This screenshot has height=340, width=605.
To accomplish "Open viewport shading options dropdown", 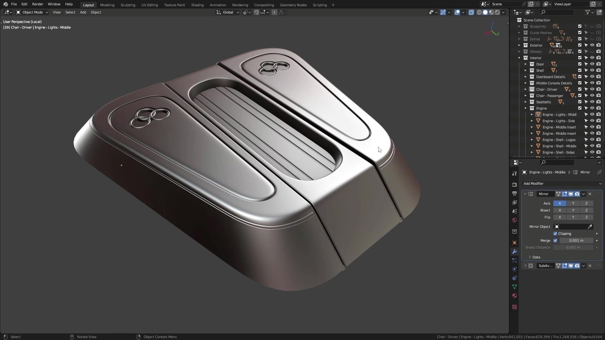I will point(504,12).
